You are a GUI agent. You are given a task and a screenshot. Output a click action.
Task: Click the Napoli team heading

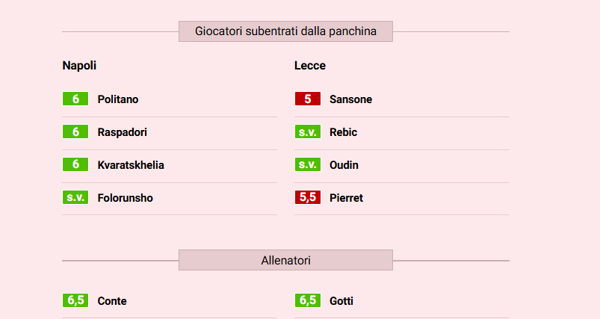point(79,66)
